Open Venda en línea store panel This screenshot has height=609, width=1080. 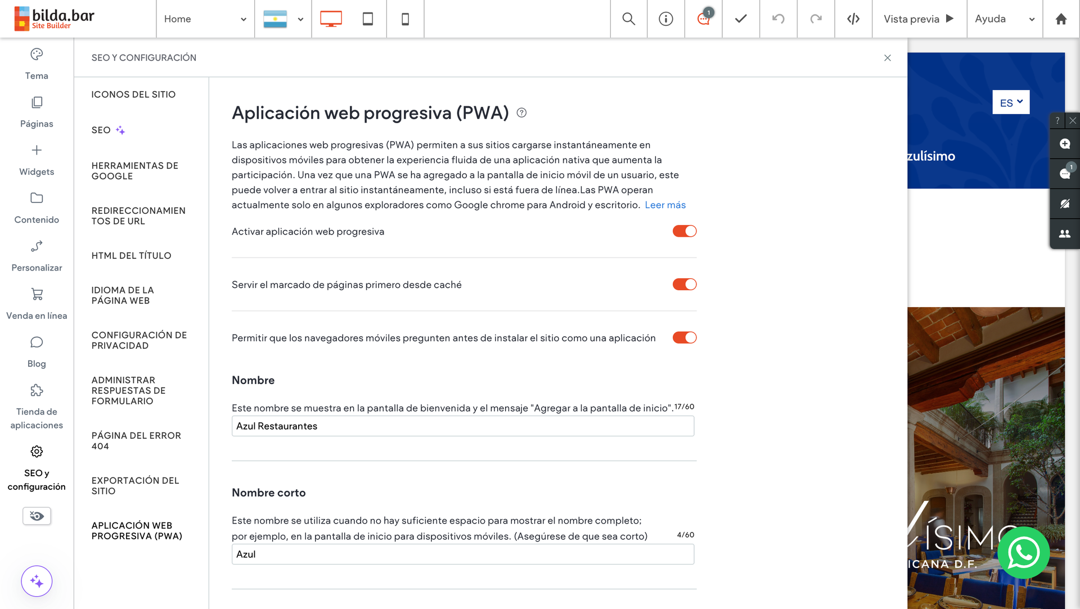click(37, 304)
